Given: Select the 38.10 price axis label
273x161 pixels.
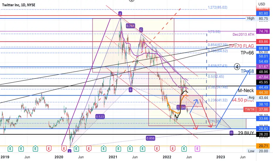Looking at the screenshot, I should point(263,104).
